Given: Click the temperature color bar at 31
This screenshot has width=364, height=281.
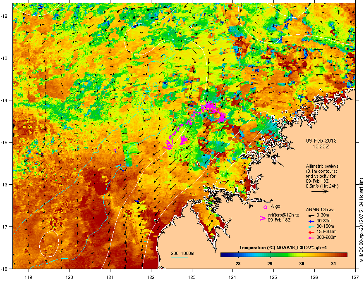Looking at the screenshot, I should point(333,255).
